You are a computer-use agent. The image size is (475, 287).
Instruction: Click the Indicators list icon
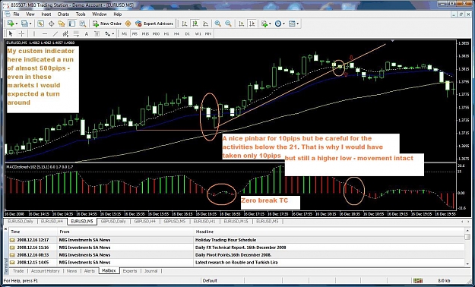(264, 24)
